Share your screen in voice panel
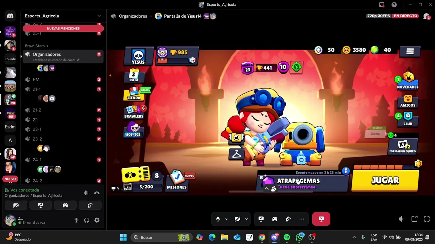 click(x=40, y=205)
